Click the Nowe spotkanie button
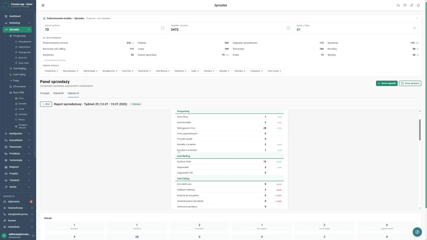The height and width of the screenshot is (240, 427). point(410,83)
